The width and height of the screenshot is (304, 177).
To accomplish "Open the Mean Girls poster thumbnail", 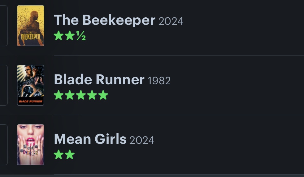I will (31, 145).
